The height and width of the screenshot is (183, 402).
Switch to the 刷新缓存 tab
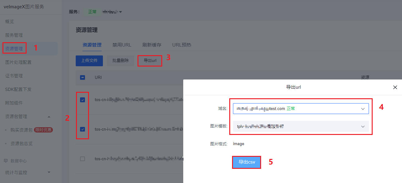[x=152, y=45]
